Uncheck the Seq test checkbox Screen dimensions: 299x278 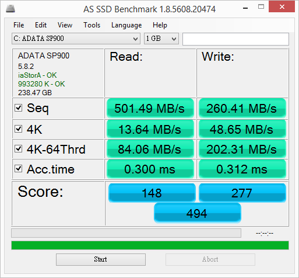pyautogui.click(x=19, y=107)
